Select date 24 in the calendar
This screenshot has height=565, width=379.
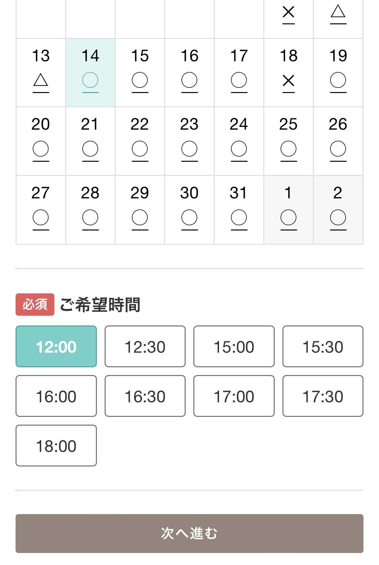click(x=239, y=141)
